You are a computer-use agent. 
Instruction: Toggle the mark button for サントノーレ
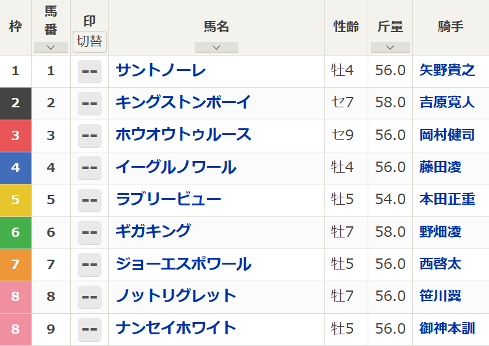pos(89,72)
